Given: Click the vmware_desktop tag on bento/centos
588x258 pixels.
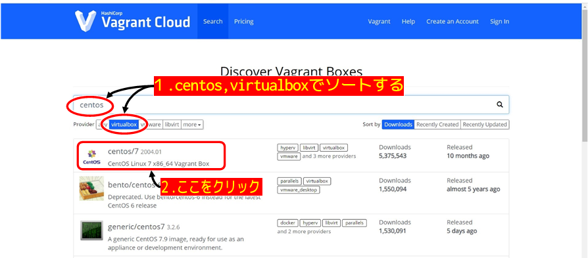Looking at the screenshot, I should [299, 190].
